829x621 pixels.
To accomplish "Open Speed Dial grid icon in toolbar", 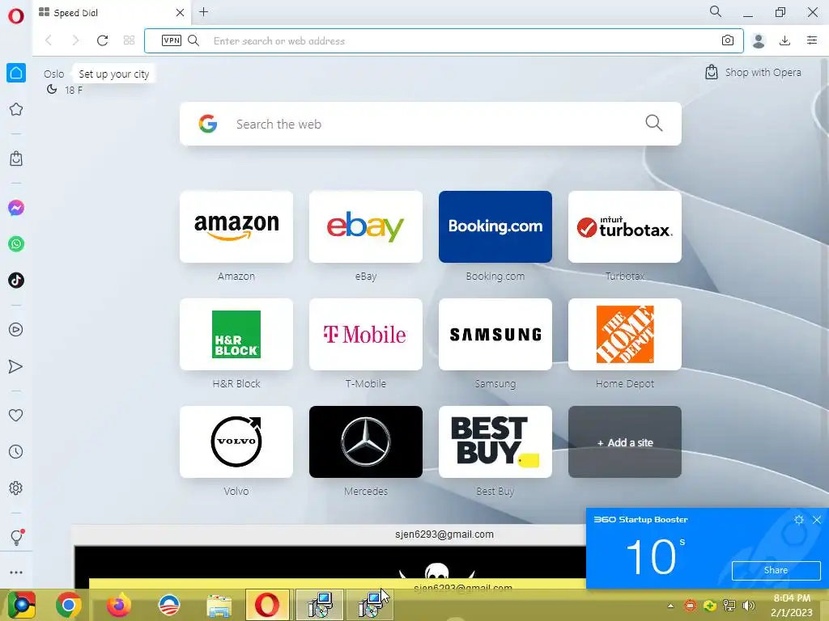I will pyautogui.click(x=129, y=40).
